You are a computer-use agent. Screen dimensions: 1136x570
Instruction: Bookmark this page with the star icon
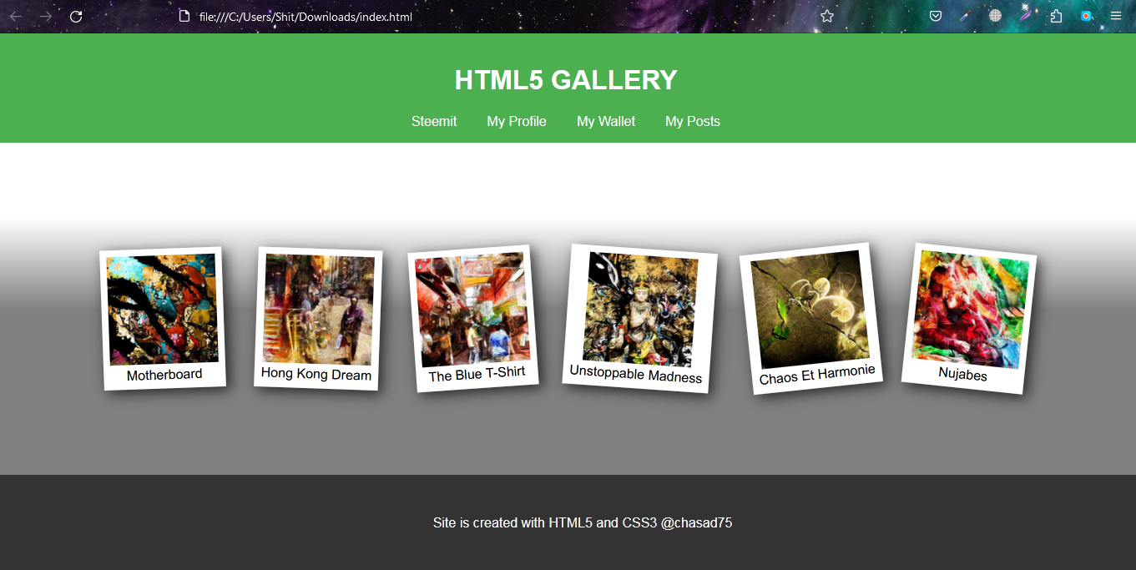coord(827,16)
